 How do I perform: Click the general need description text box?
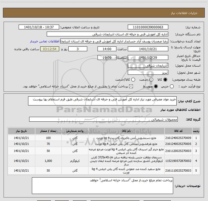102,101
